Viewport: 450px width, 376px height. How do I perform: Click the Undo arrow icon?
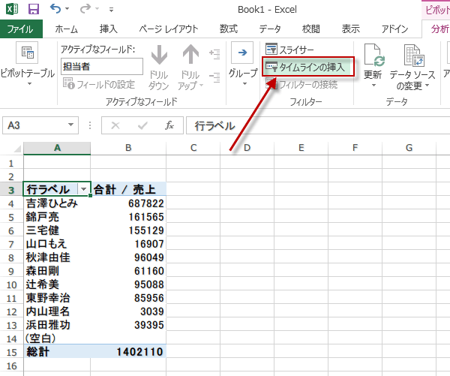56,10
